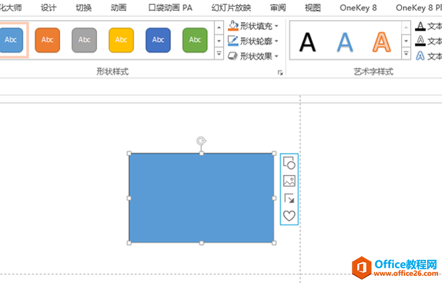Apply the black A WordArt style
Screen dimensions: 442x283
point(307,42)
